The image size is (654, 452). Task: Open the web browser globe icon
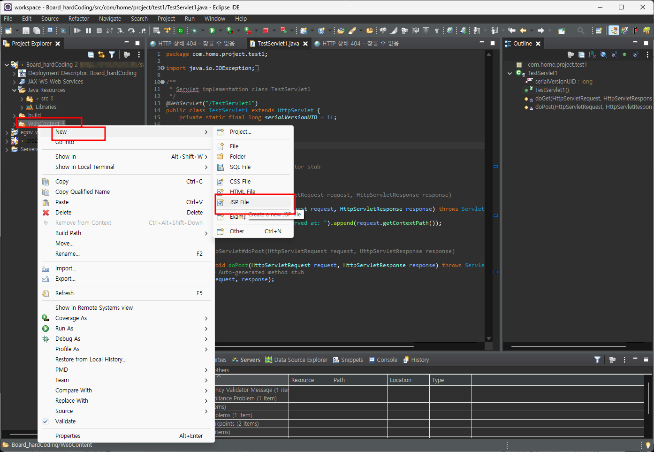coord(450,31)
